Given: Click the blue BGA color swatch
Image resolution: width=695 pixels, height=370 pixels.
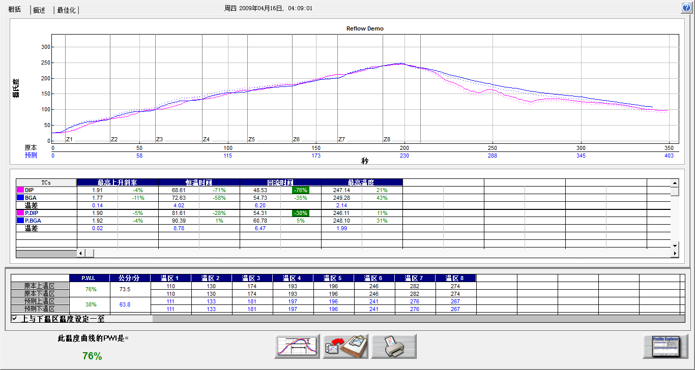Looking at the screenshot, I should 20,198.
